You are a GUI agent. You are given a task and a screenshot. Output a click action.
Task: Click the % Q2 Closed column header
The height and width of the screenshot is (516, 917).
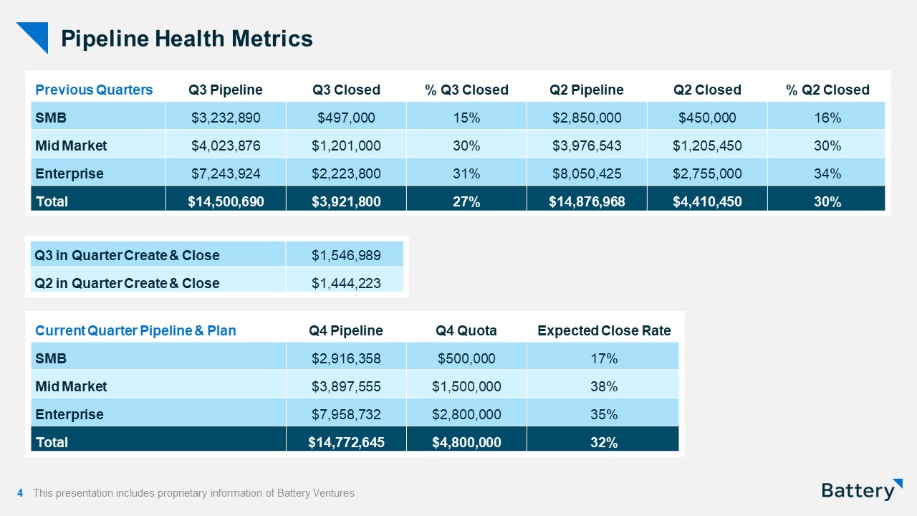827,90
